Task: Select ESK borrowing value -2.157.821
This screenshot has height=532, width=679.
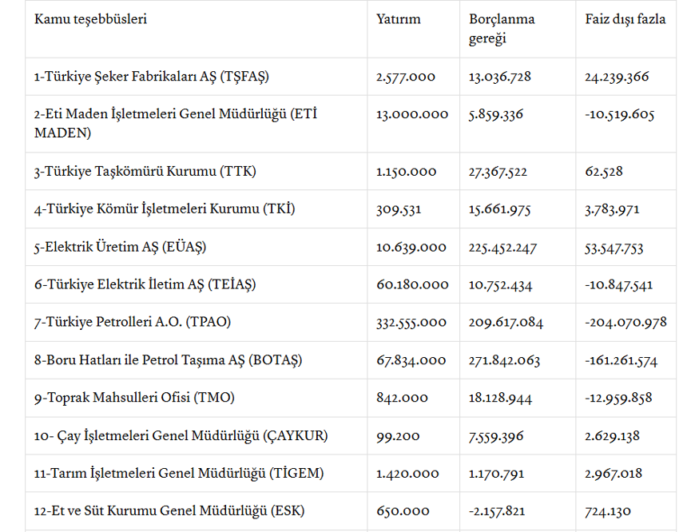Action: pyautogui.click(x=502, y=511)
